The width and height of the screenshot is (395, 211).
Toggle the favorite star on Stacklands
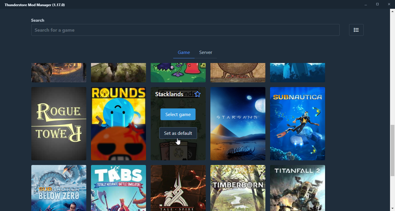[x=197, y=94]
